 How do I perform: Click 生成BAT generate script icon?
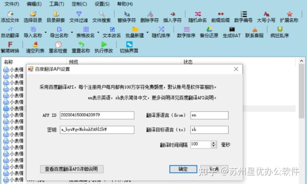tap(232, 32)
